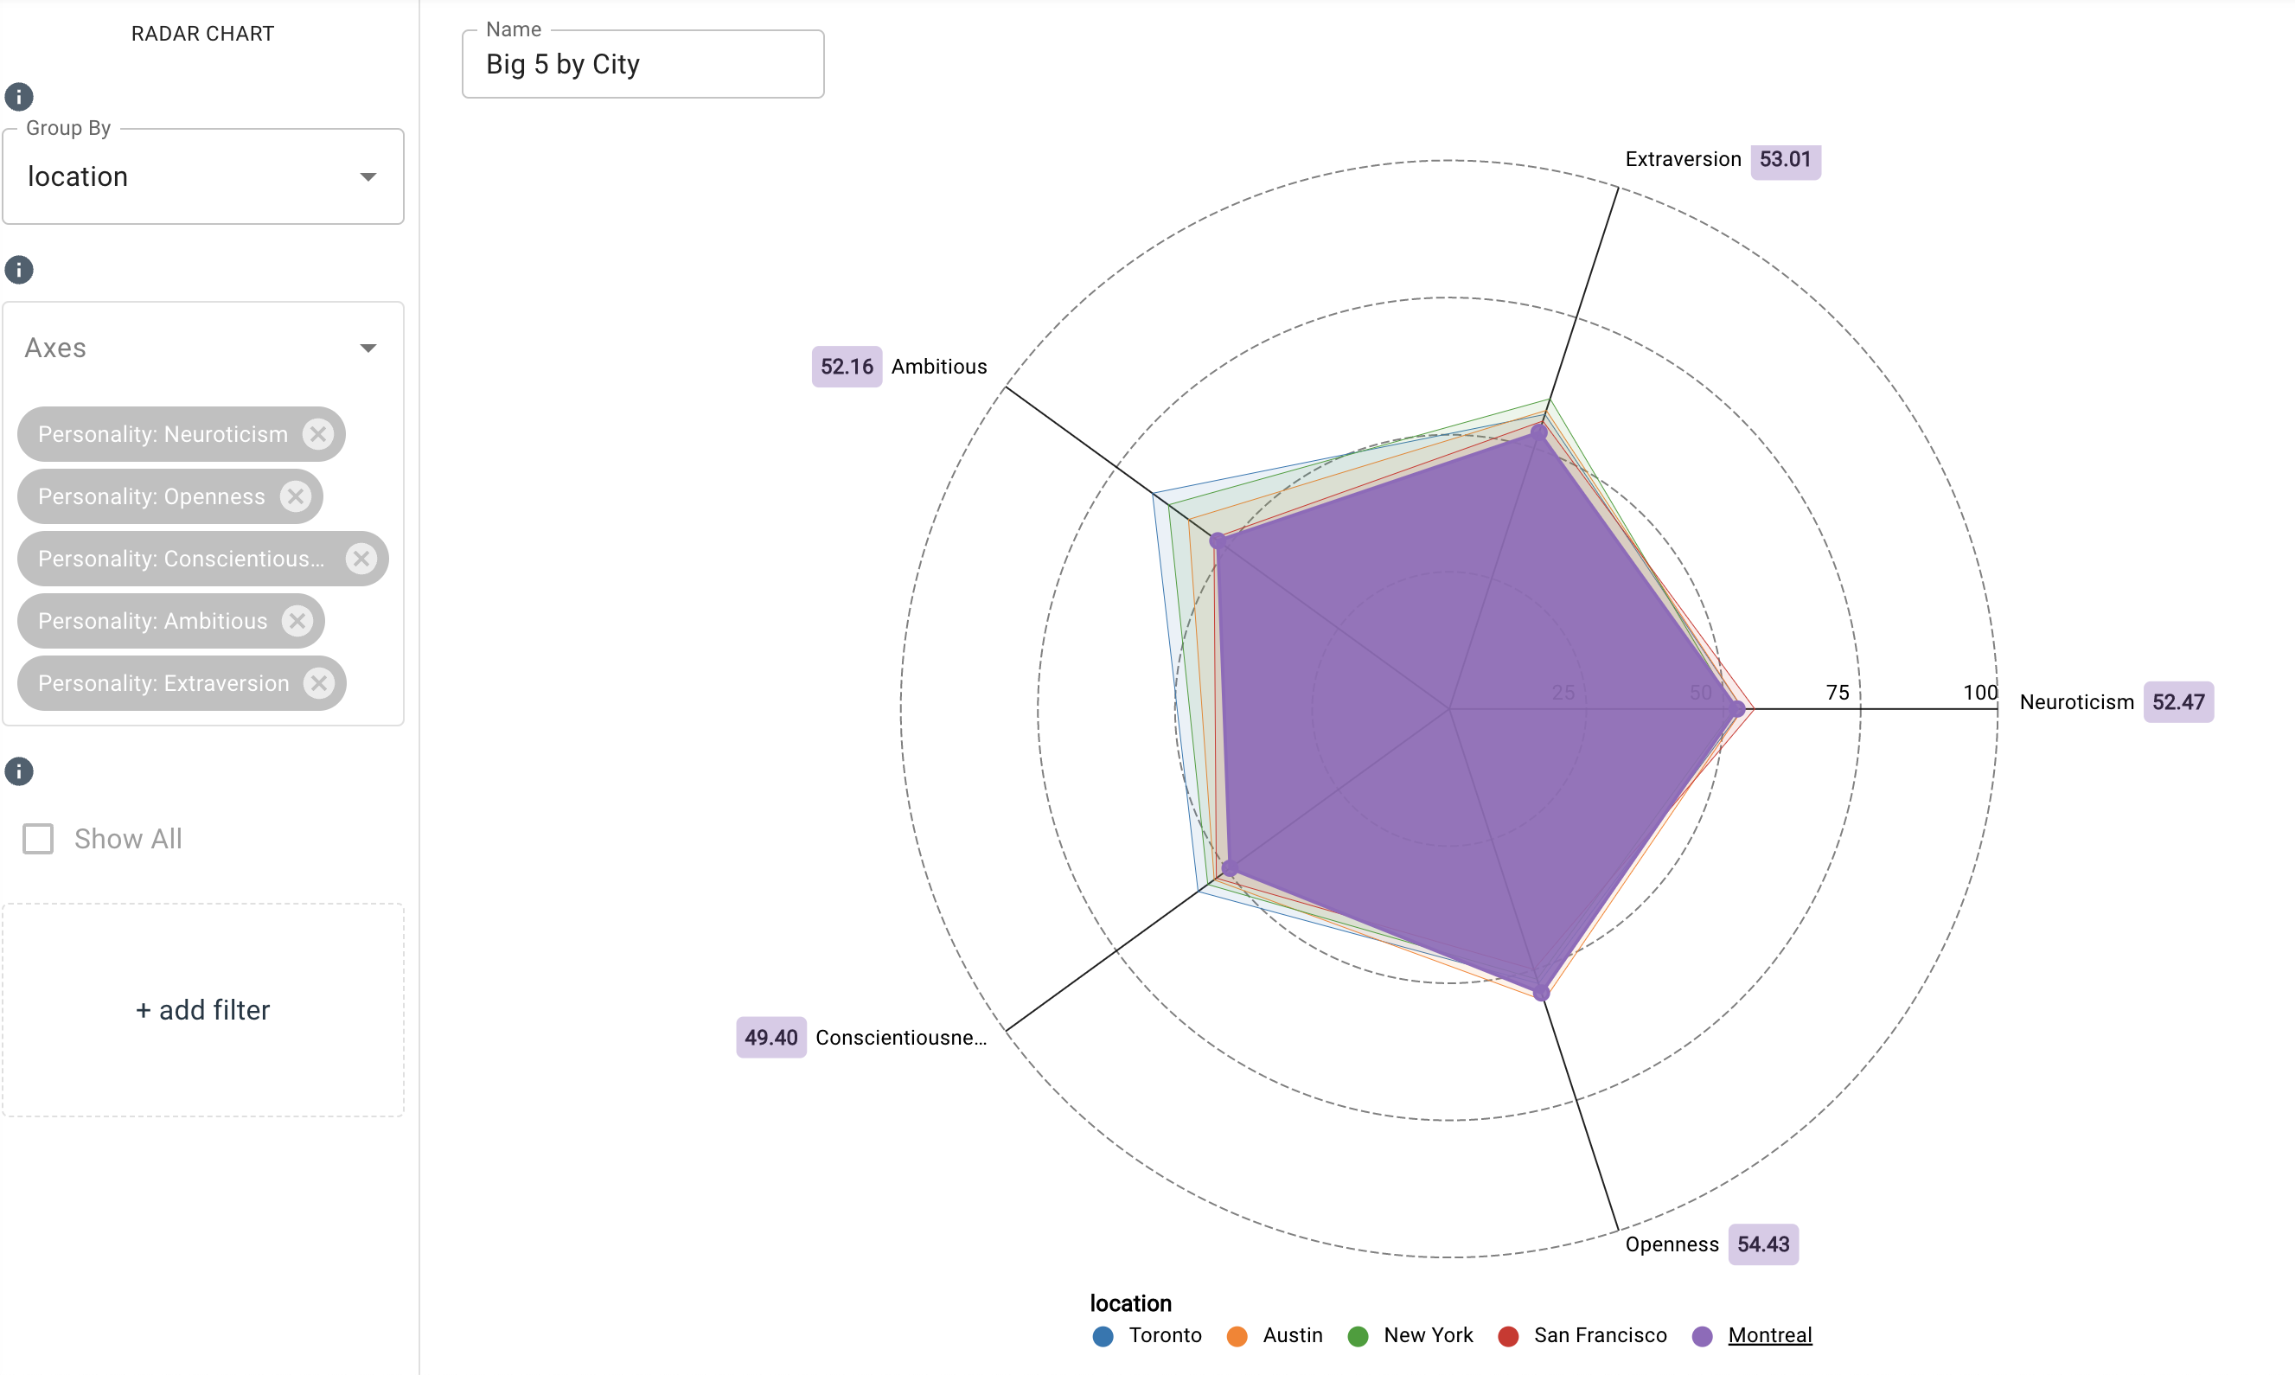
Task: Click the info icon above Show All
Action: point(18,771)
